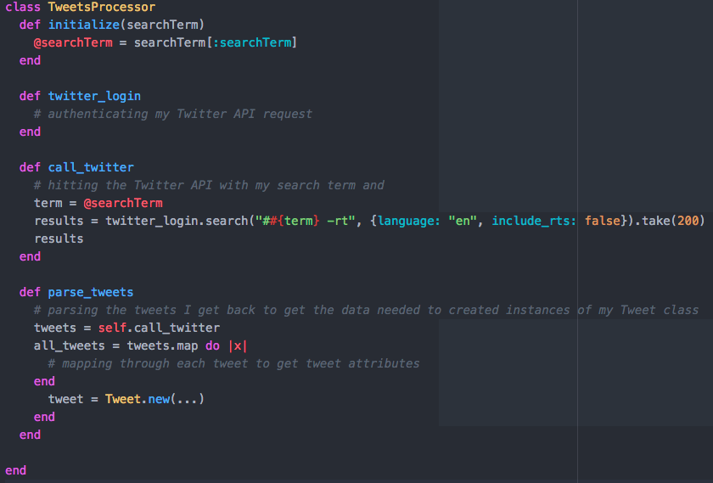The width and height of the screenshot is (713, 483).
Task: Click the 'all_tweets' variable name
Action: (x=69, y=345)
